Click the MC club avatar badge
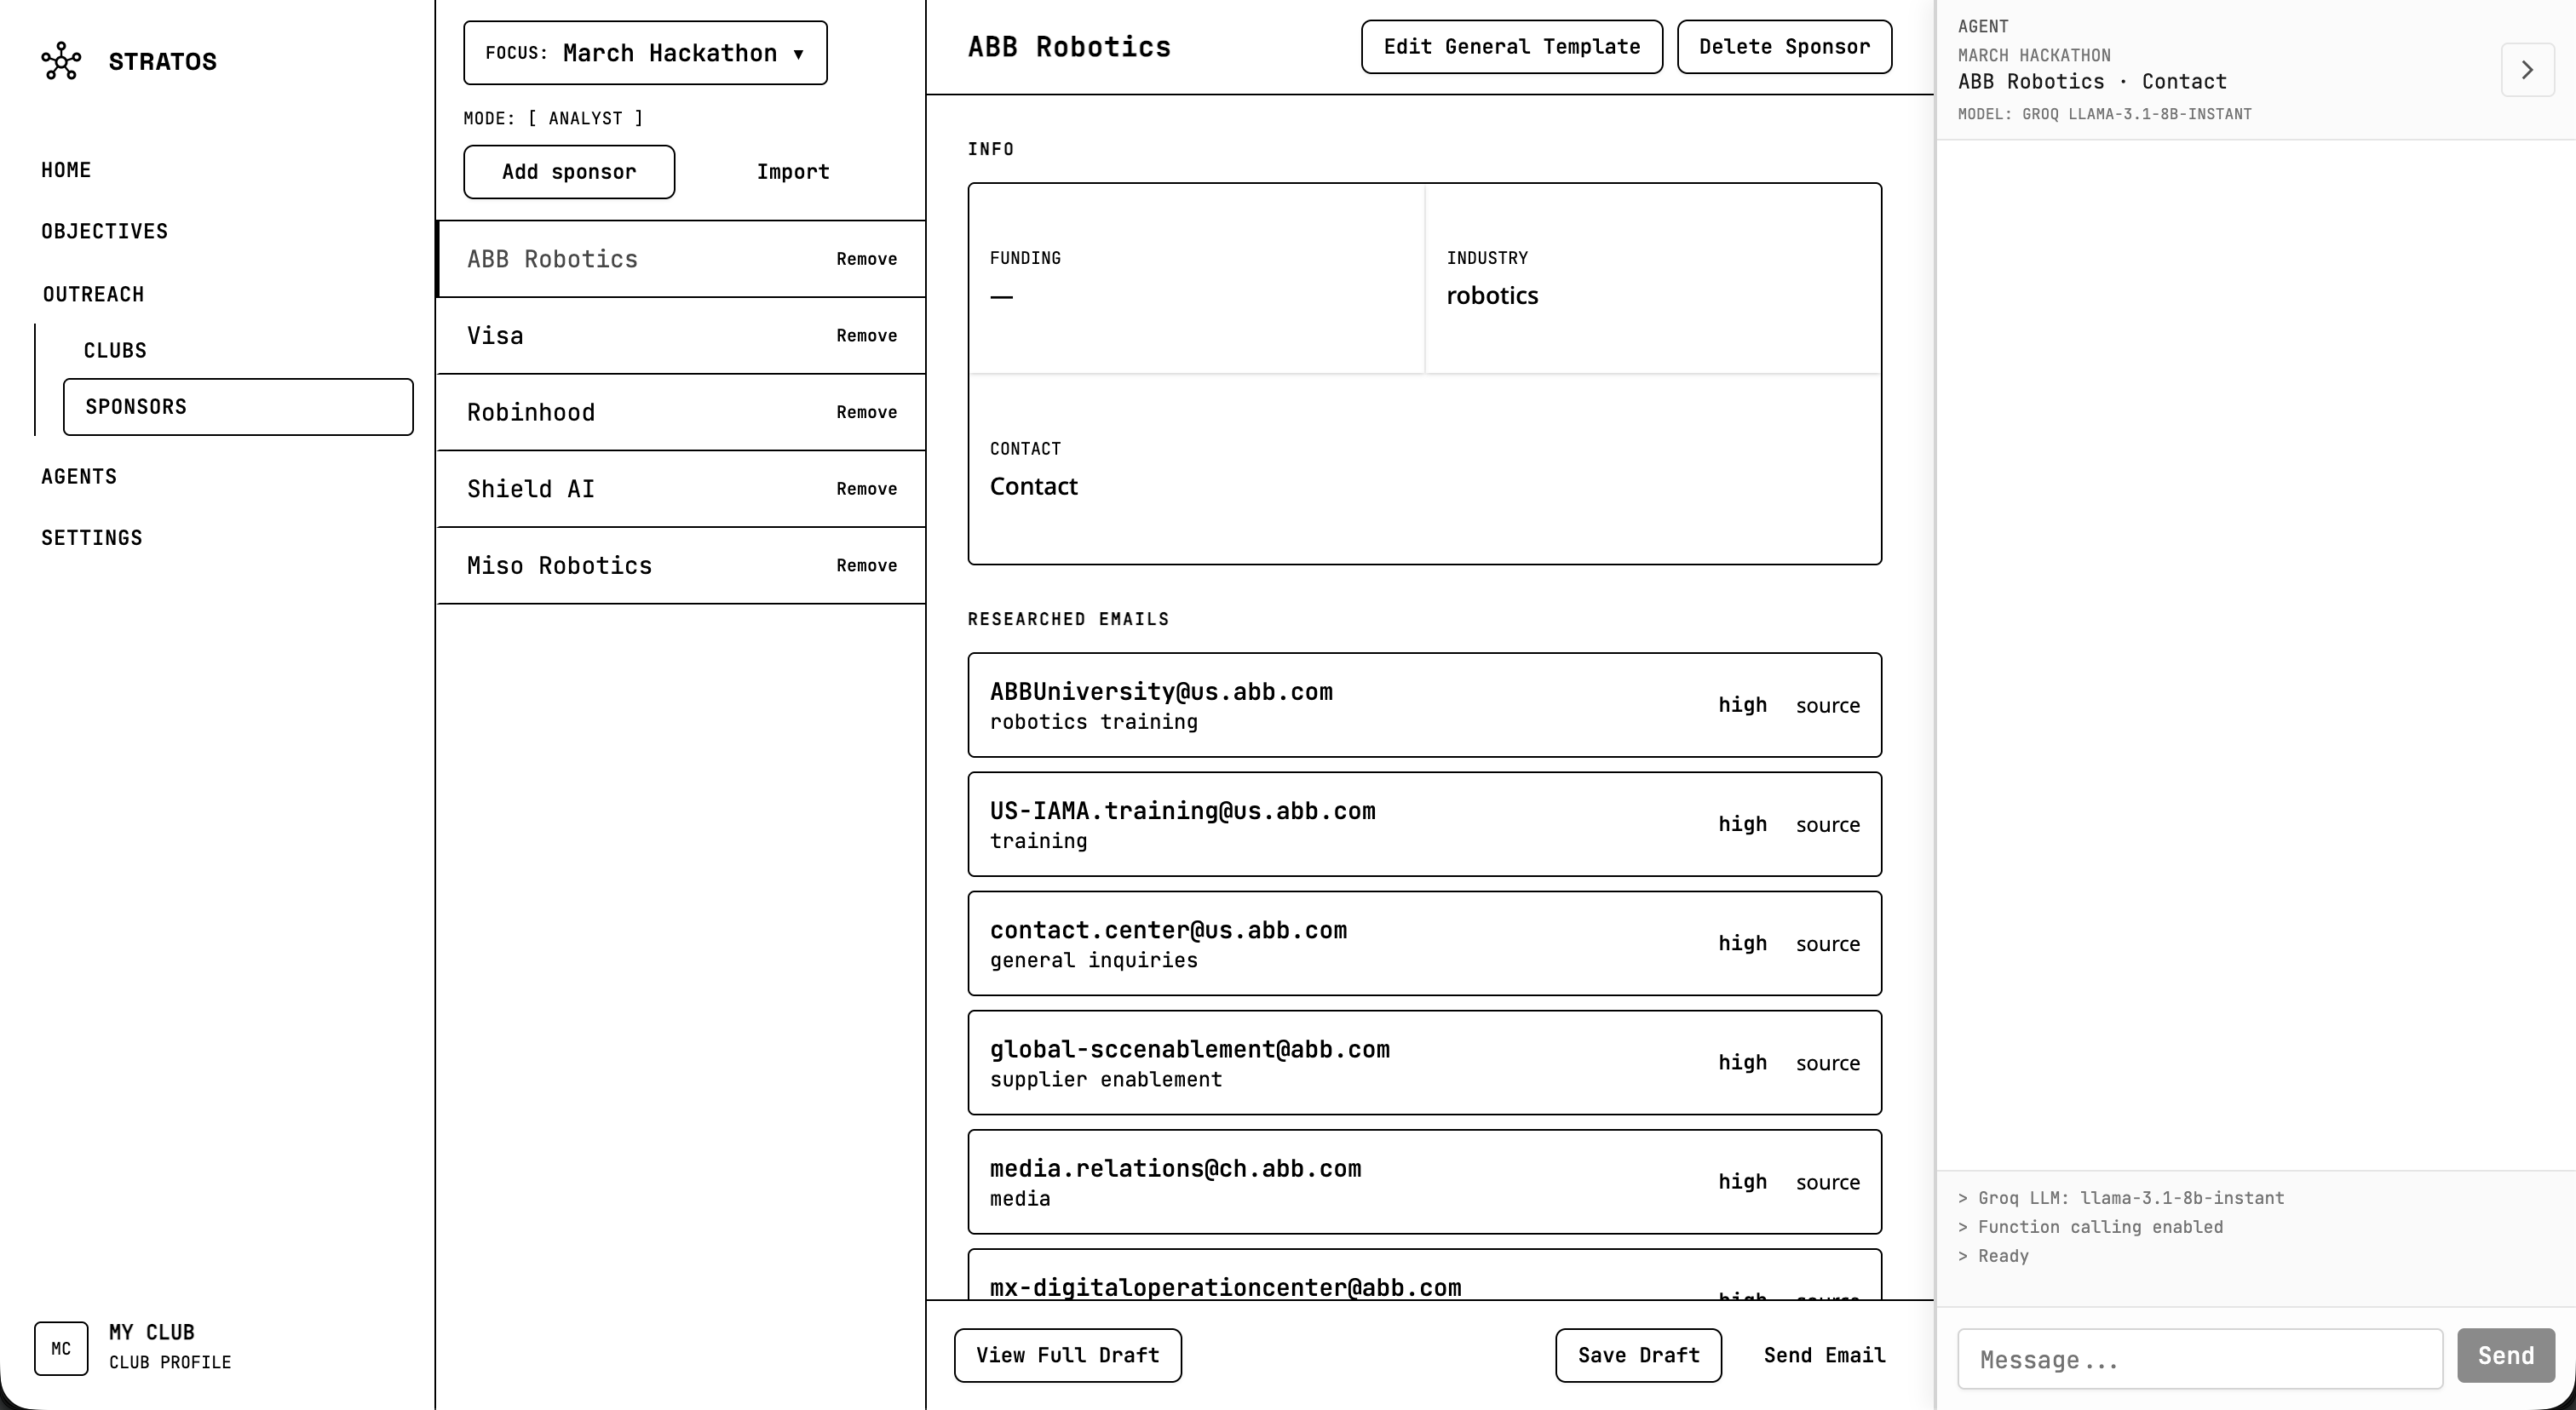The height and width of the screenshot is (1410, 2576). [x=61, y=1348]
